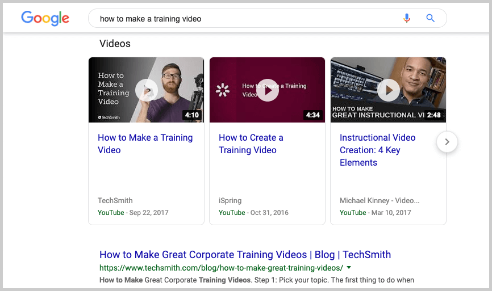
Task: Show next videos with carousel arrow
Action: pos(447,142)
